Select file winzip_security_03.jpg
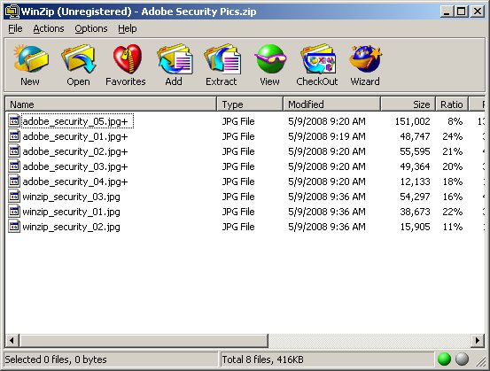The width and height of the screenshot is (490, 371). (71, 197)
